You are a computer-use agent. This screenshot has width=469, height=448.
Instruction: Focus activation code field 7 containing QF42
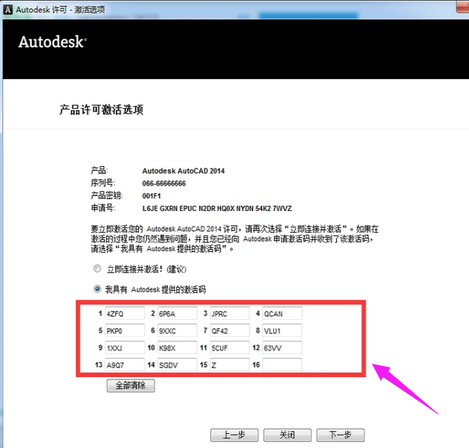[x=229, y=330]
